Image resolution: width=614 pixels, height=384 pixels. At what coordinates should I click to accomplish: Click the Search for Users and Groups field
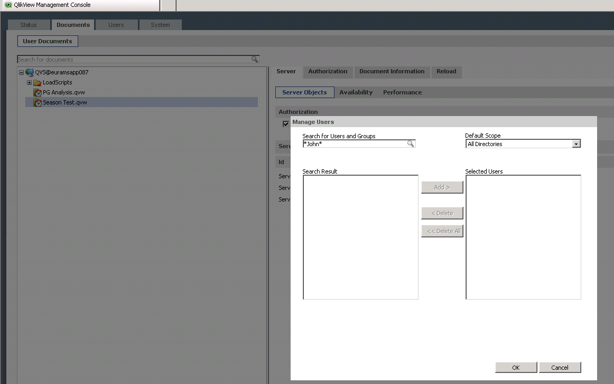tap(359, 144)
